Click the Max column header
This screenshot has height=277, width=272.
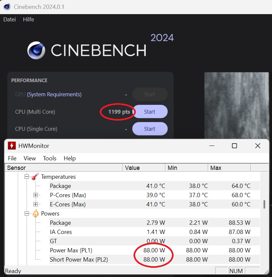coord(229,168)
